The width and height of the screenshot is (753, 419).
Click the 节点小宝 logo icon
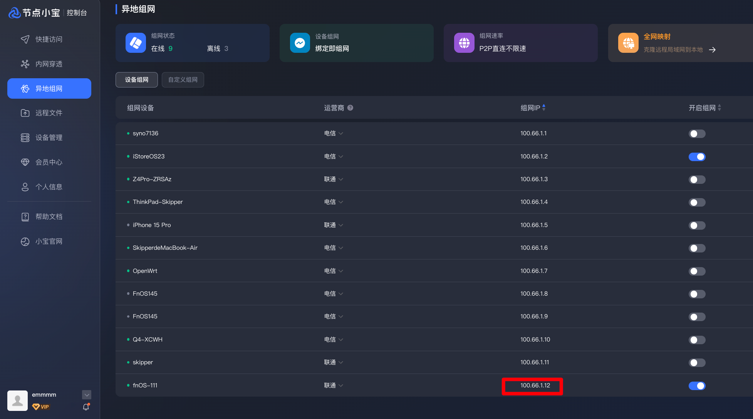(x=15, y=13)
